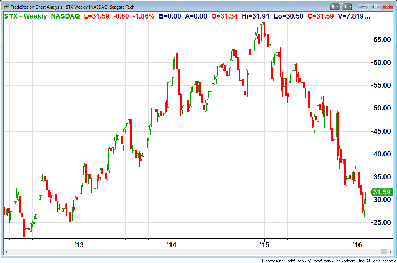Click the '-1.86%' percent change value
This screenshot has width=397, height=263.
(x=144, y=16)
